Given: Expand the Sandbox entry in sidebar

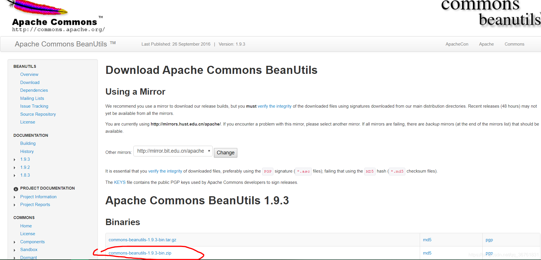Looking at the screenshot, I should 15,250.
